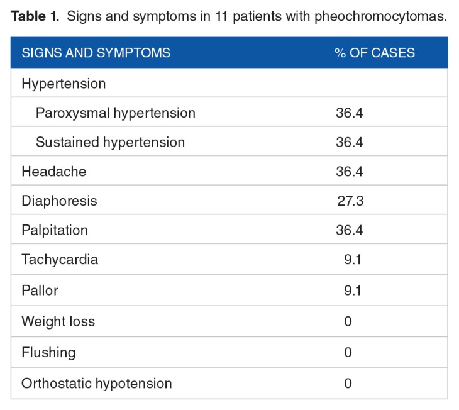Image resolution: width=459 pixels, height=410 pixels.
Task: Click the 27.3 percentage value
Action: click(350, 201)
